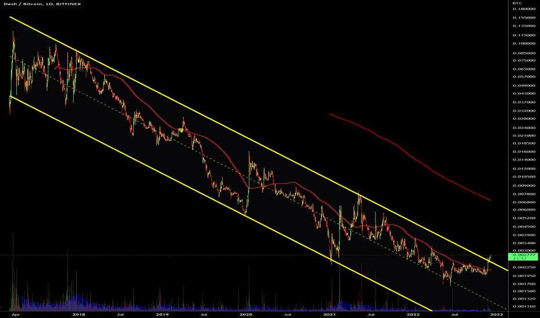Click price axis value 0.024000
This screenshot has height=318, width=540.
[x=524, y=128]
